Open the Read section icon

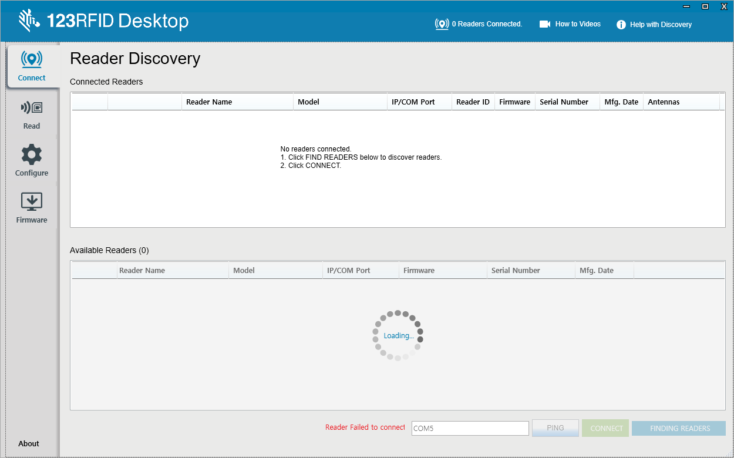pos(31,109)
